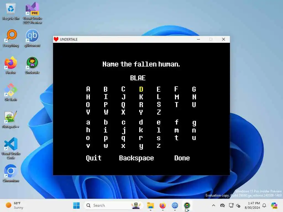Image resolution: width=283 pixels, height=212 pixels.
Task: Close the Undertale window
Action: [223, 39]
